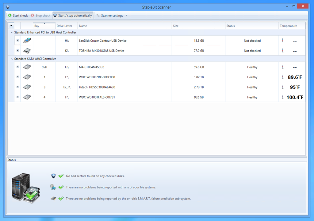Click the StableBit Scanner title bar icon
The image size is (314, 221).
pyautogui.click(x=8, y=7)
